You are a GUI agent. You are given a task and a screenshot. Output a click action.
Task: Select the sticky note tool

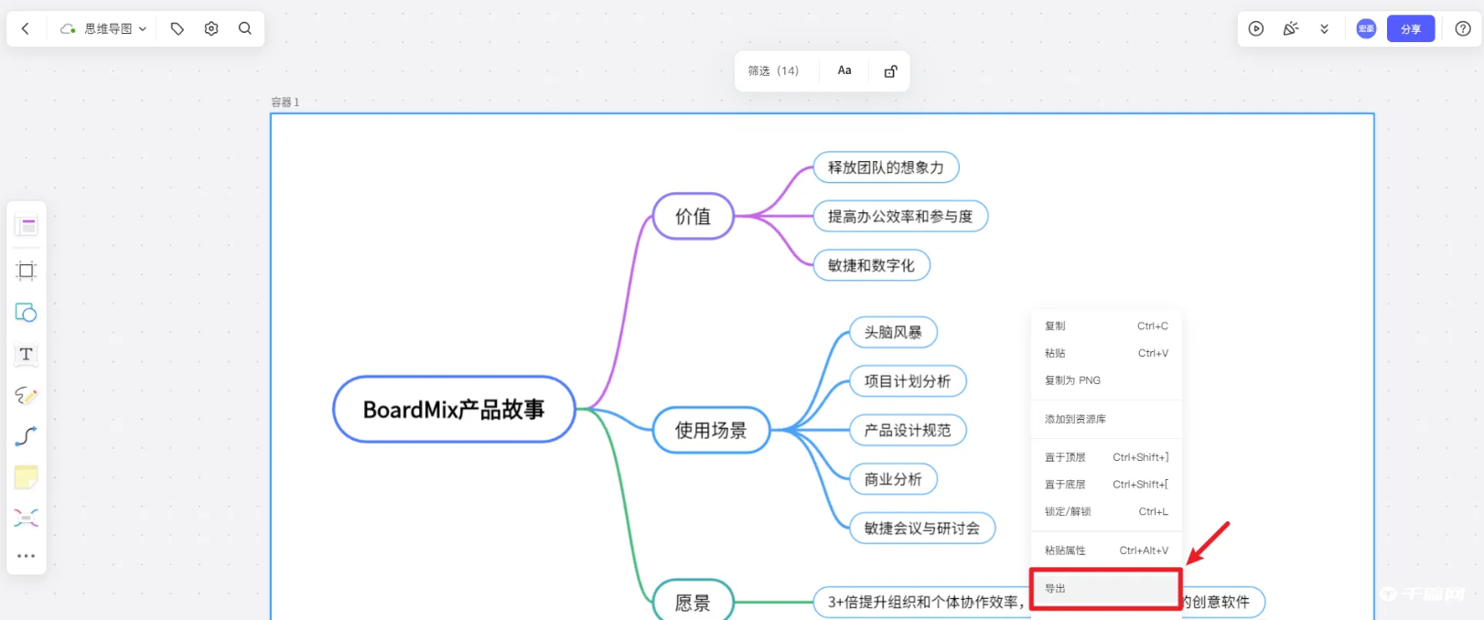[x=27, y=477]
